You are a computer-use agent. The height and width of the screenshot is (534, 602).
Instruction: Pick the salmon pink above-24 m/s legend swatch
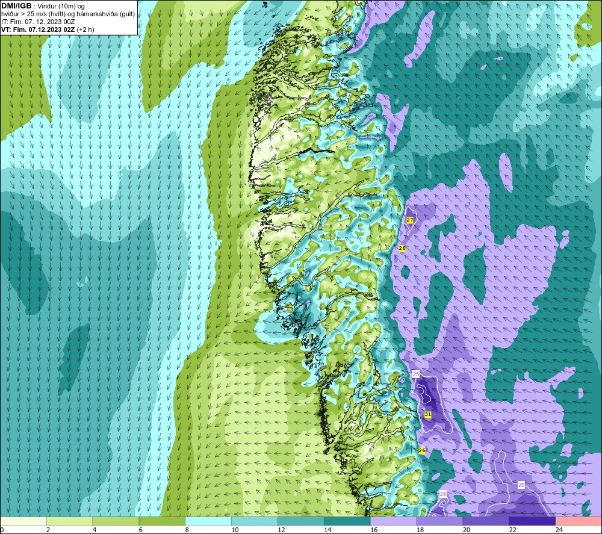pyautogui.click(x=579, y=521)
